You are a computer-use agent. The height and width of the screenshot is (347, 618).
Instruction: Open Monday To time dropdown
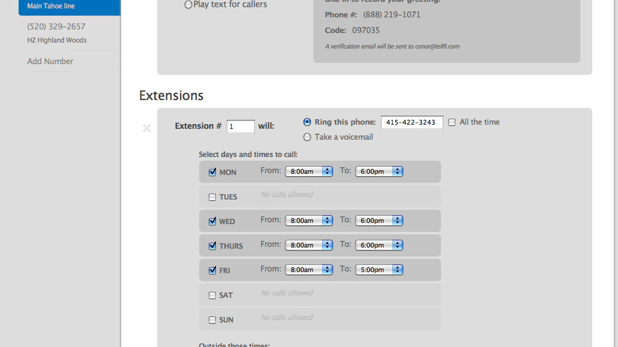[x=379, y=171]
